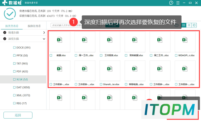Collapse the 深度扫描 section arrow
This screenshot has width=201, height=122.
[x=44, y=39]
